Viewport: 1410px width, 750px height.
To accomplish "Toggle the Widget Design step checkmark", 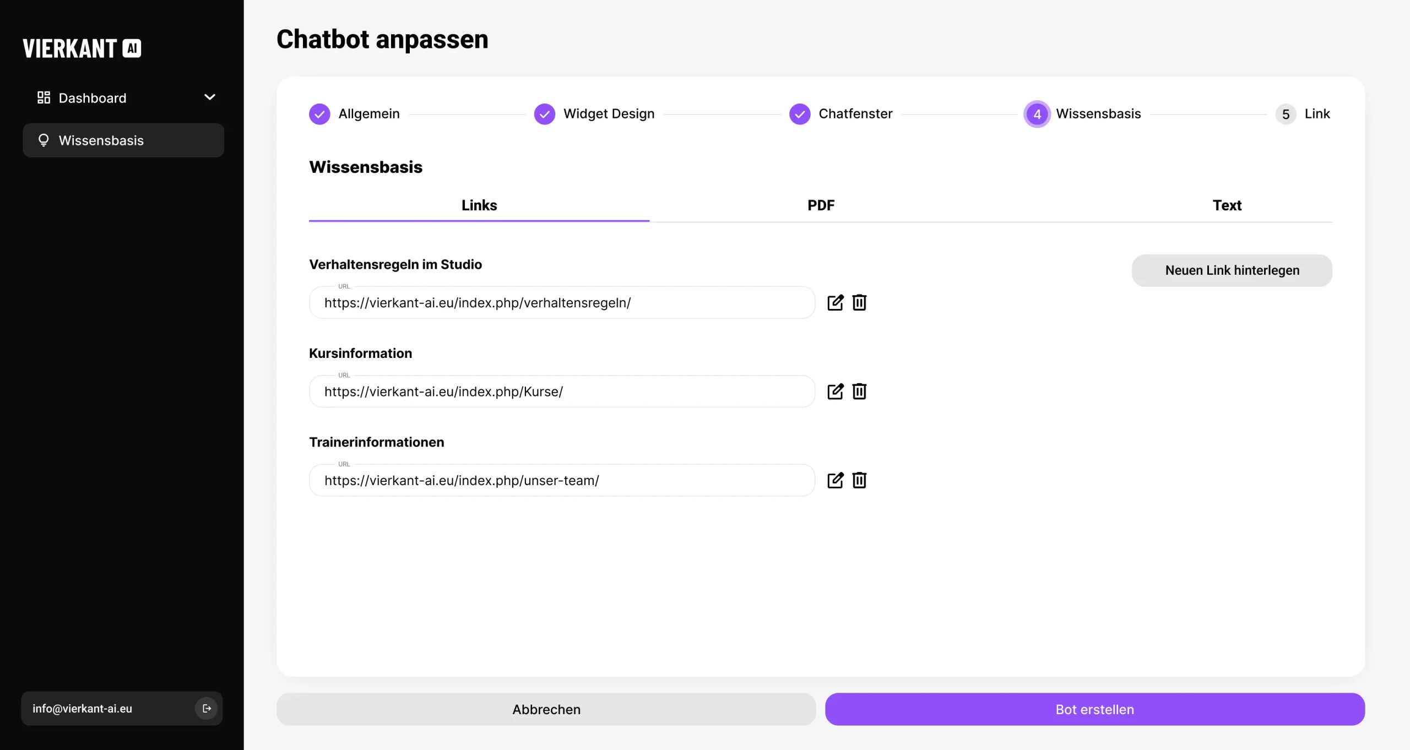I will coord(545,113).
